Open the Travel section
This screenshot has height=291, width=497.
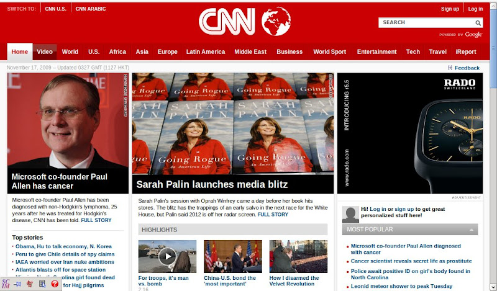click(x=438, y=51)
